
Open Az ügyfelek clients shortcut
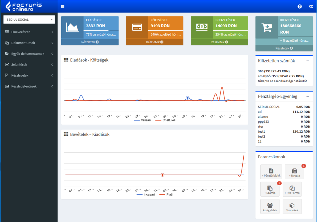point(270,207)
